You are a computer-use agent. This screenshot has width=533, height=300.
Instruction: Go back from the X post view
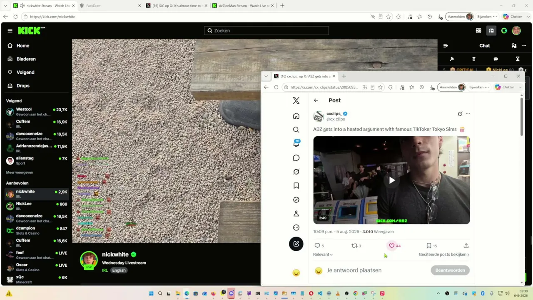pyautogui.click(x=316, y=100)
